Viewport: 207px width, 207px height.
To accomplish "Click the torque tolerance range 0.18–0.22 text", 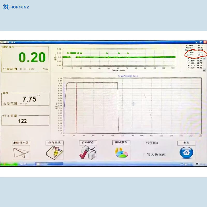I will [27, 69].
